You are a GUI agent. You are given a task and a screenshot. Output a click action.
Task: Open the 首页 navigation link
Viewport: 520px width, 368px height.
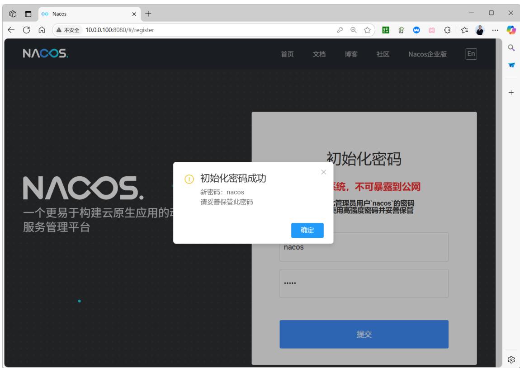click(287, 54)
